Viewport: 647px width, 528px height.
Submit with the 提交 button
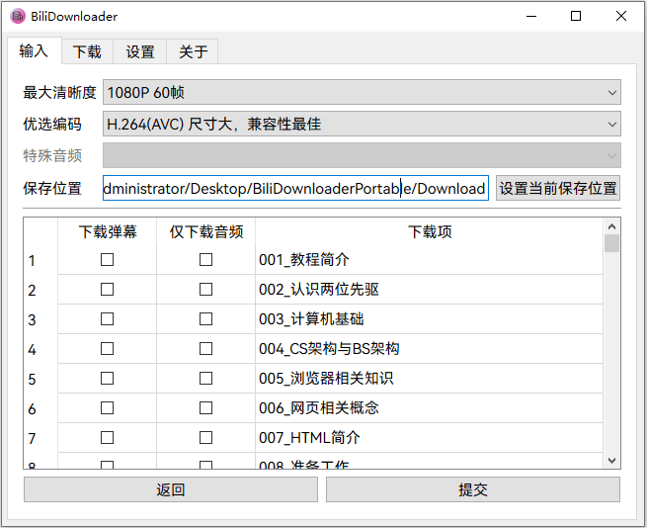click(x=473, y=490)
